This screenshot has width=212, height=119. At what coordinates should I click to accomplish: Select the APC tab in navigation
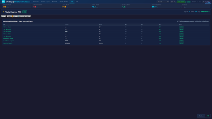pos(72,2)
